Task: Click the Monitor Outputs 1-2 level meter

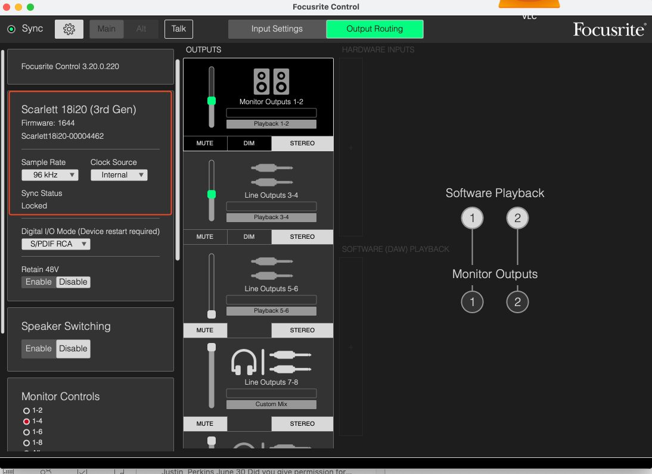Action: (x=271, y=113)
